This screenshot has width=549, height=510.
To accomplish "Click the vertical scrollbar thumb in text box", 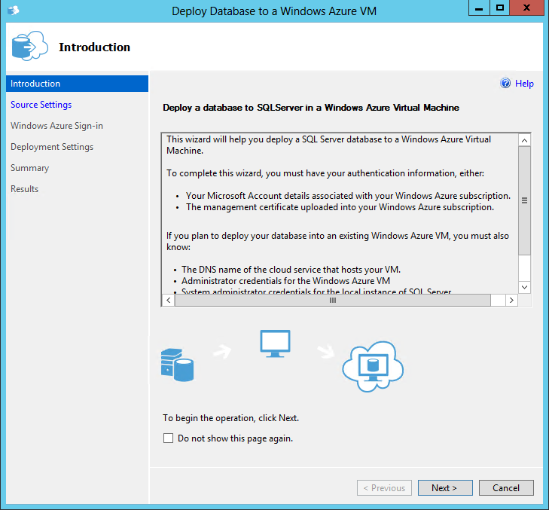I will [x=524, y=200].
